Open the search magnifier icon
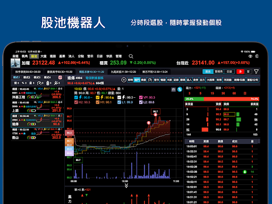This screenshot has width=272, height=204. [x=131, y=56]
